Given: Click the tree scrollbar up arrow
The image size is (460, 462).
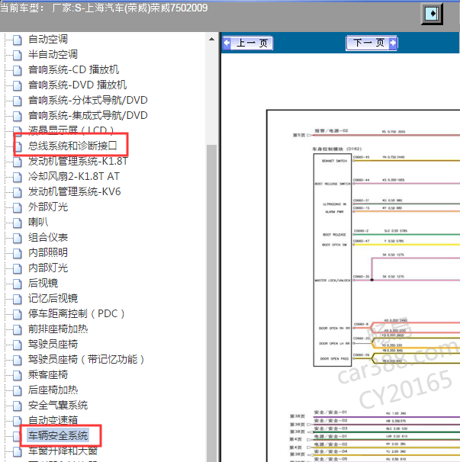Looking at the screenshot, I should click(211, 39).
